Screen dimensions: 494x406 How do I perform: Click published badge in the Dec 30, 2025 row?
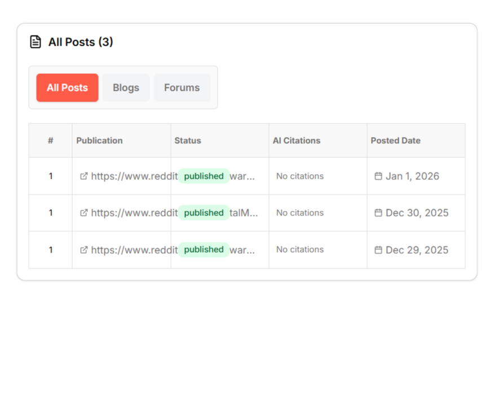204,213
